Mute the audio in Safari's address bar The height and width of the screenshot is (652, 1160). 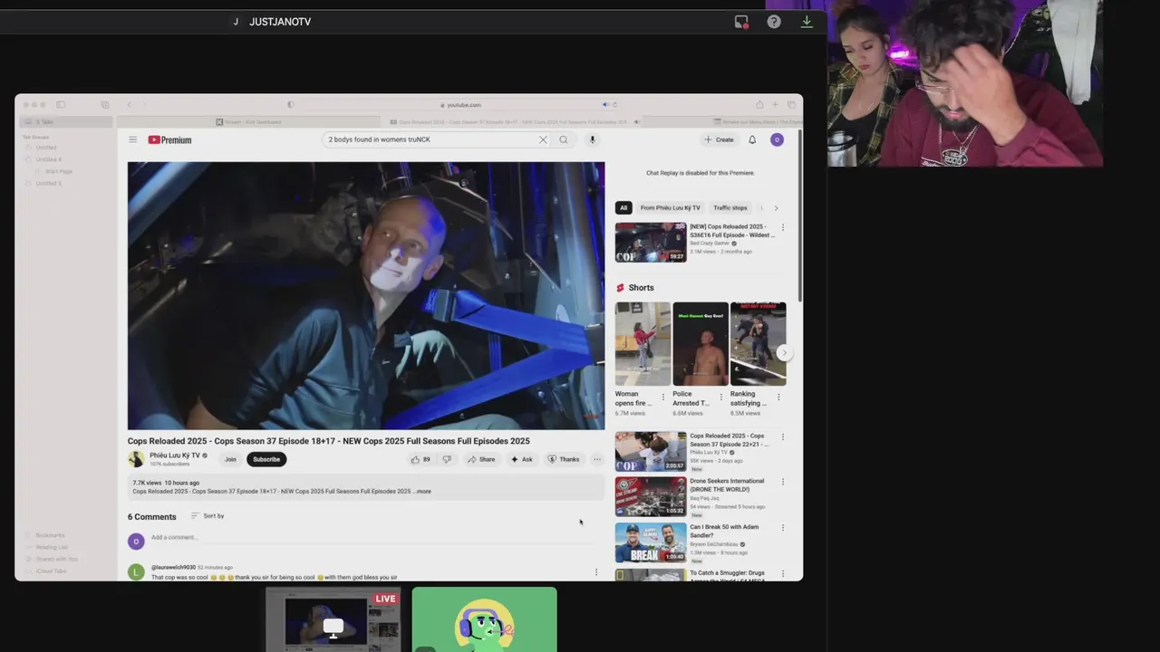605,105
